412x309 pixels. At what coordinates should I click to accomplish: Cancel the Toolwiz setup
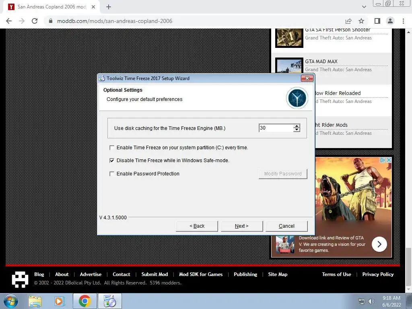tap(286, 226)
